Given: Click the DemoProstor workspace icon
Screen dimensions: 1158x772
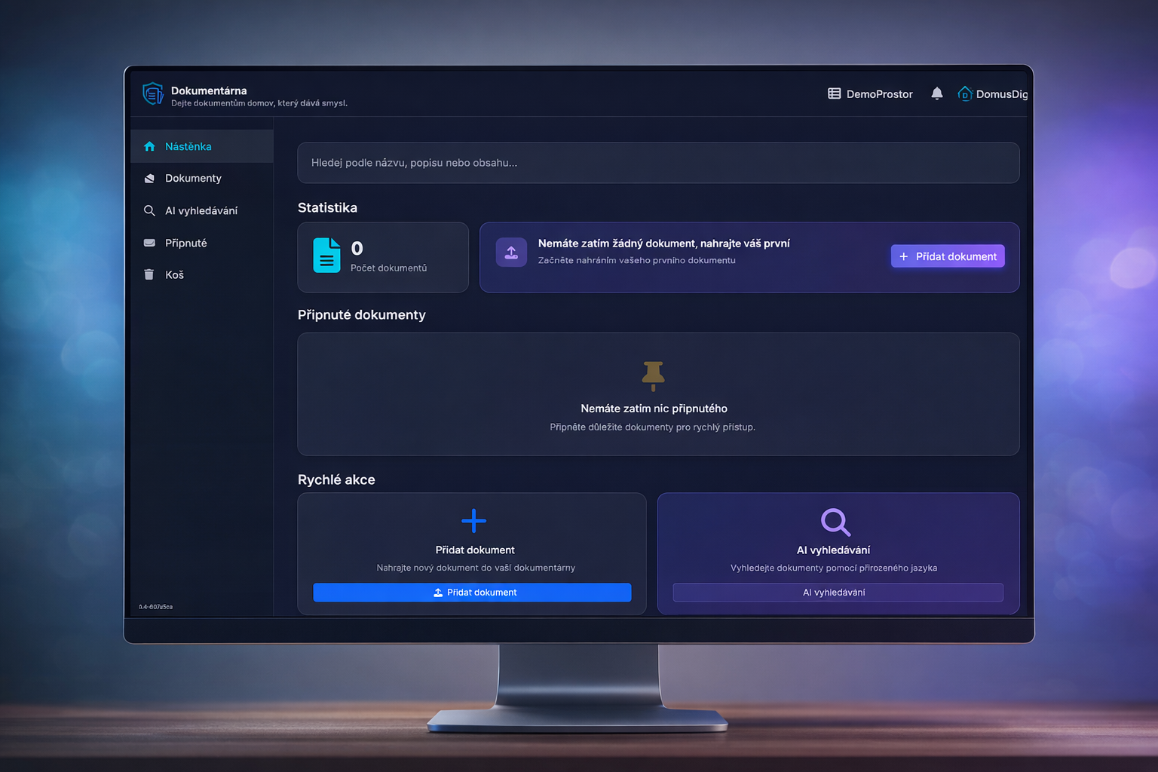Looking at the screenshot, I should [834, 93].
